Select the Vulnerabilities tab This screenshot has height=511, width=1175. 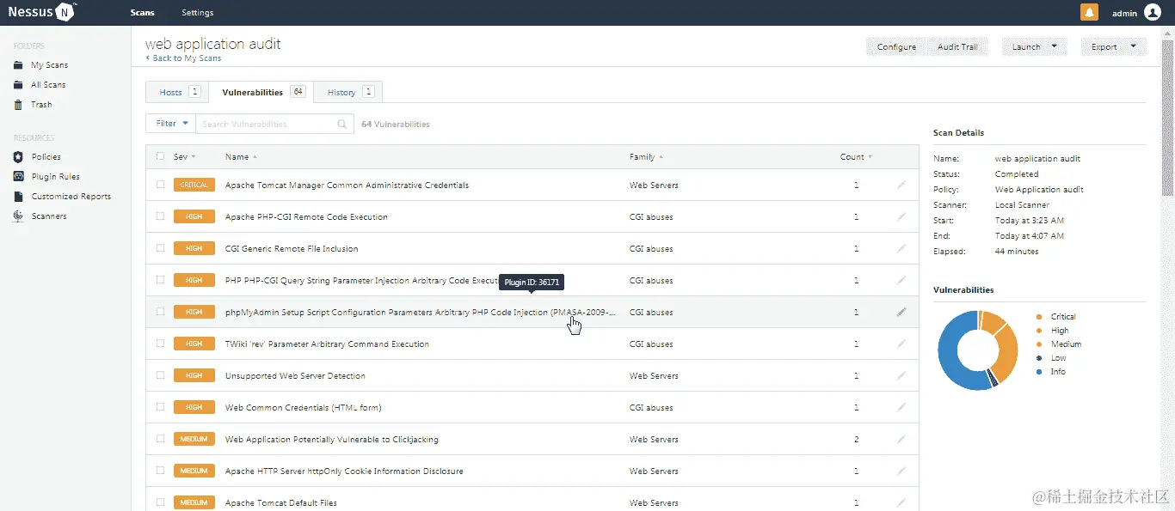pyautogui.click(x=262, y=92)
